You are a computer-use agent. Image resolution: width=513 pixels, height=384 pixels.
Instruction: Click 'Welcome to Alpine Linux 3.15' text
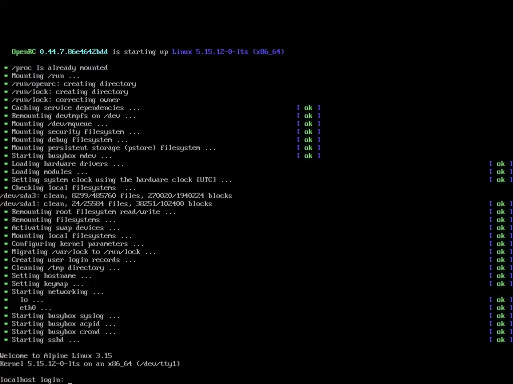pos(56,355)
